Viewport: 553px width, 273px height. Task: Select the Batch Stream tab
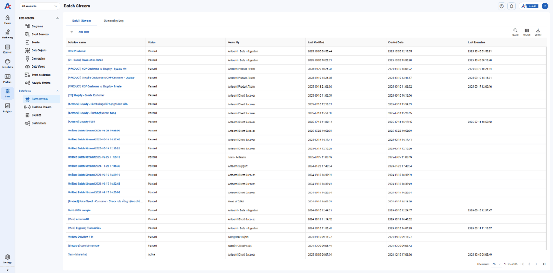[x=81, y=20]
